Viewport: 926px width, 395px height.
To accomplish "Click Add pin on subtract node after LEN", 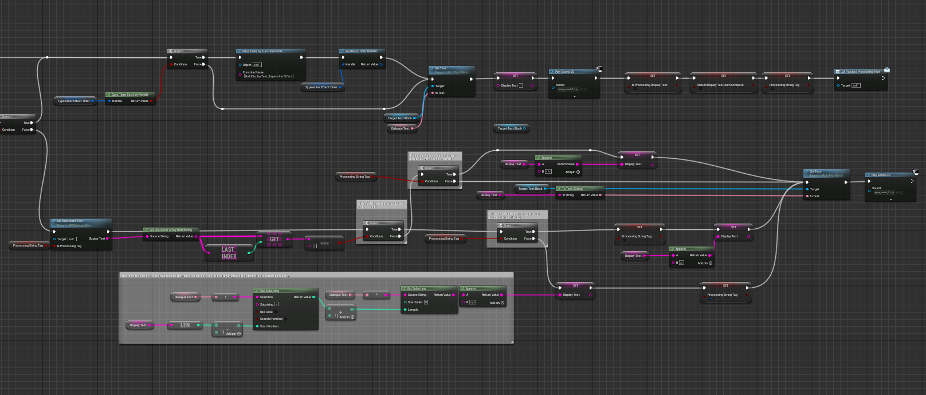I will (233, 334).
